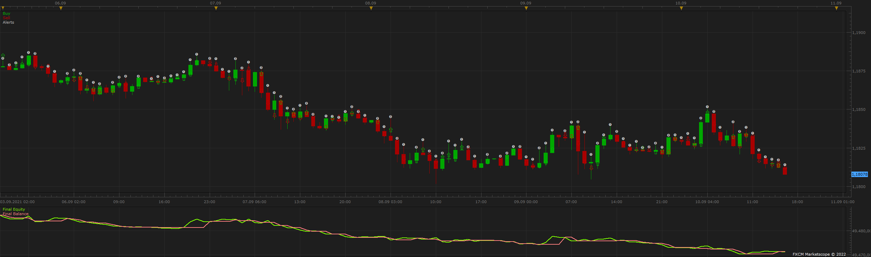The width and height of the screenshot is (871, 257).
Task: Click the 14:00 time axis label
Action: click(616, 202)
